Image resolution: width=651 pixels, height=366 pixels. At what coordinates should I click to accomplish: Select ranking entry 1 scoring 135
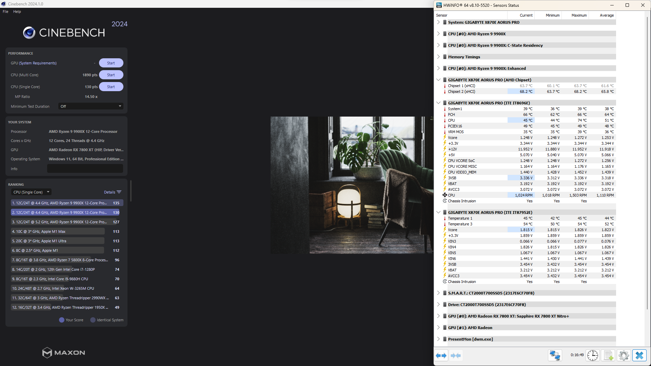tap(67, 203)
